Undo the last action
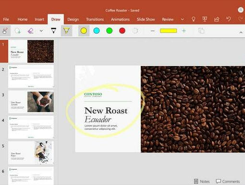Image resolution: width=245 pixels, height=185 pixels. (229, 19)
